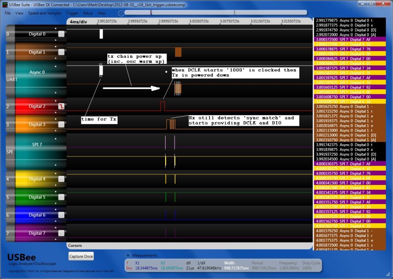Screen dimensions: 393x279
Task: Click the USBee Suite app icon in title bar
Action: (5, 5)
